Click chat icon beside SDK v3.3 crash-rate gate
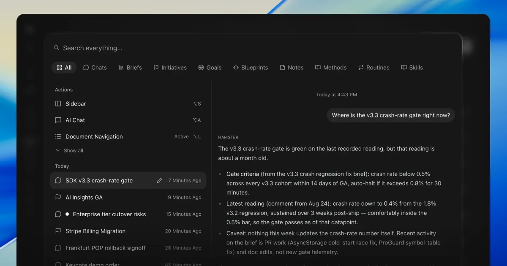 58,180
